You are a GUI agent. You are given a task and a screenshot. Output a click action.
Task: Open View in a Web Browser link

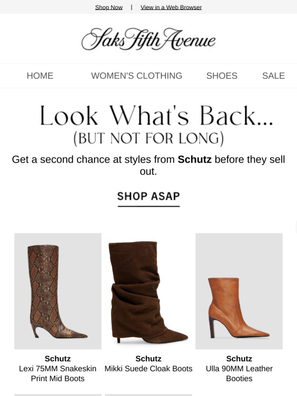[171, 7]
